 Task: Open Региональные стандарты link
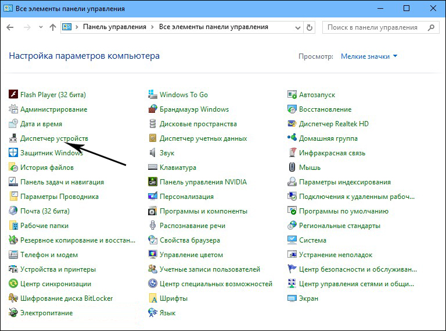tap(340, 226)
